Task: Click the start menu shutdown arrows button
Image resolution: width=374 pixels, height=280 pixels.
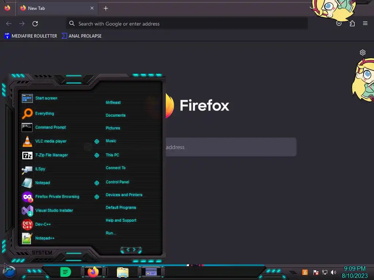Action: coord(131,250)
